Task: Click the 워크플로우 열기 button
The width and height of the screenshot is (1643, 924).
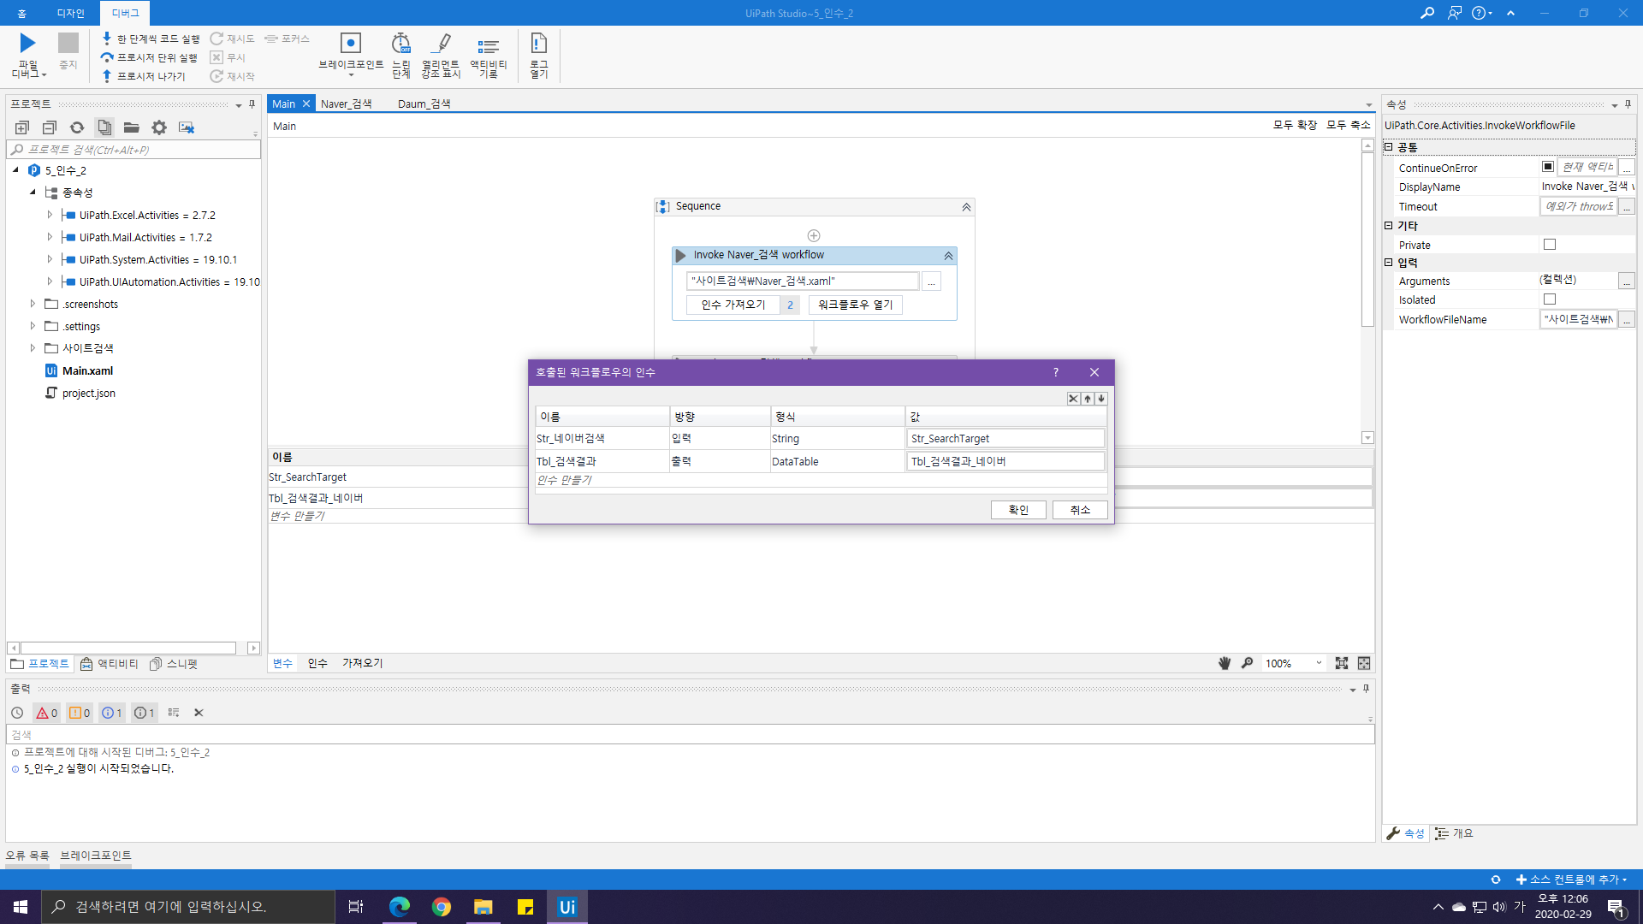Action: coord(855,305)
